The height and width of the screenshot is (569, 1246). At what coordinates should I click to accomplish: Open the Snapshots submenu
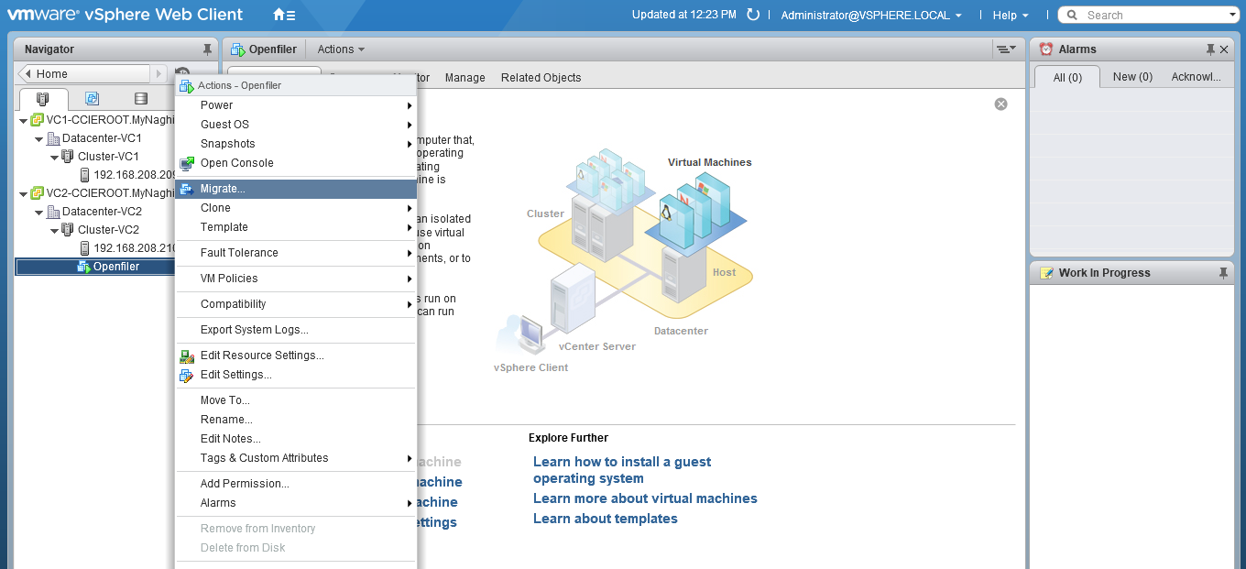point(228,144)
